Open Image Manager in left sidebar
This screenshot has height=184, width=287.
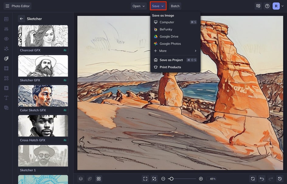(6, 19)
